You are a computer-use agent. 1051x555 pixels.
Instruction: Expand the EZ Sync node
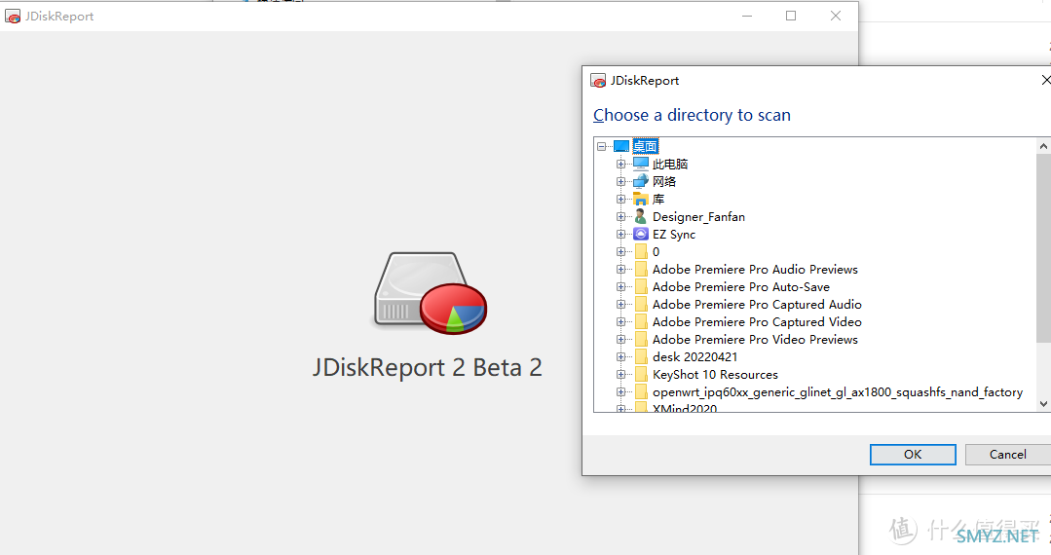coord(620,234)
